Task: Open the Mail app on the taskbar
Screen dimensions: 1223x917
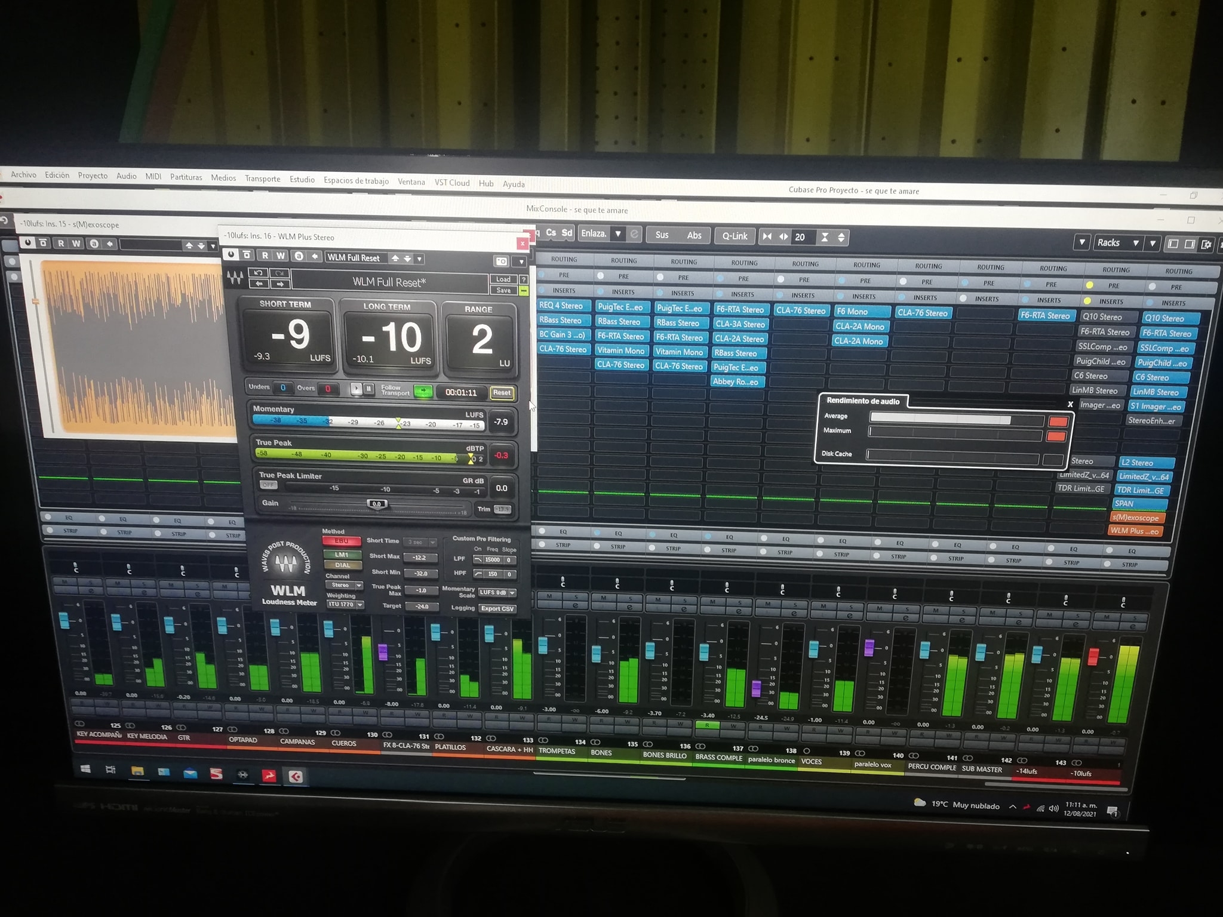Action: [x=190, y=773]
